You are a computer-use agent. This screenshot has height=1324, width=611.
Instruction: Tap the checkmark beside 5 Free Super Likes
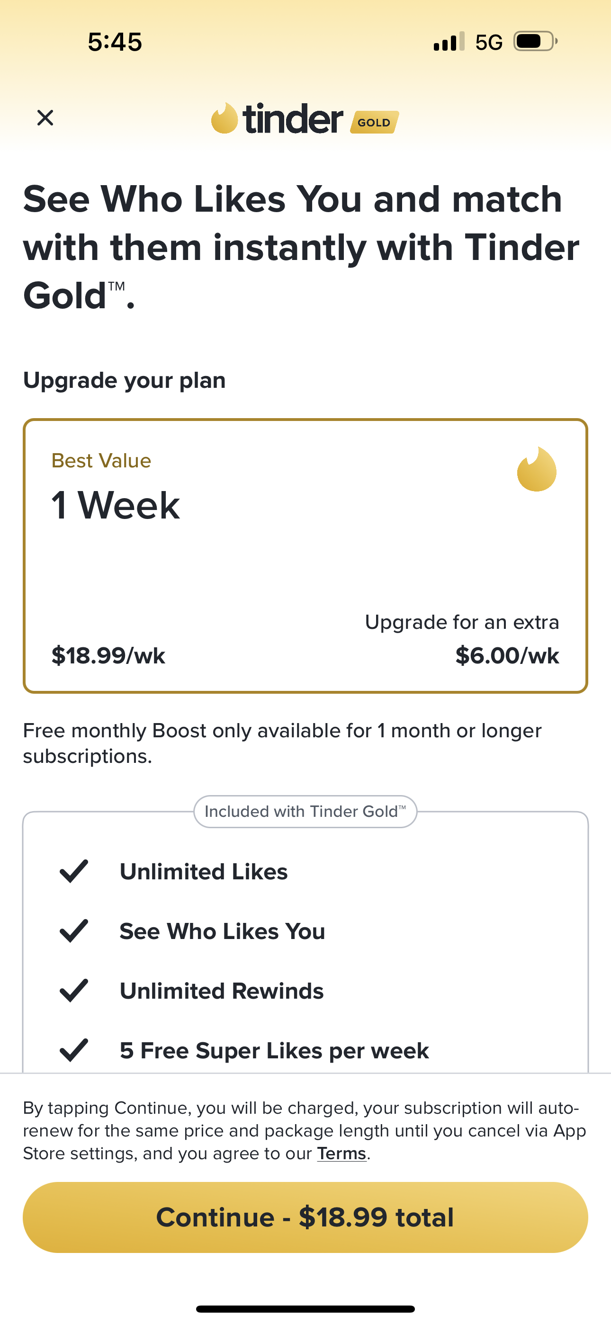click(x=74, y=1050)
